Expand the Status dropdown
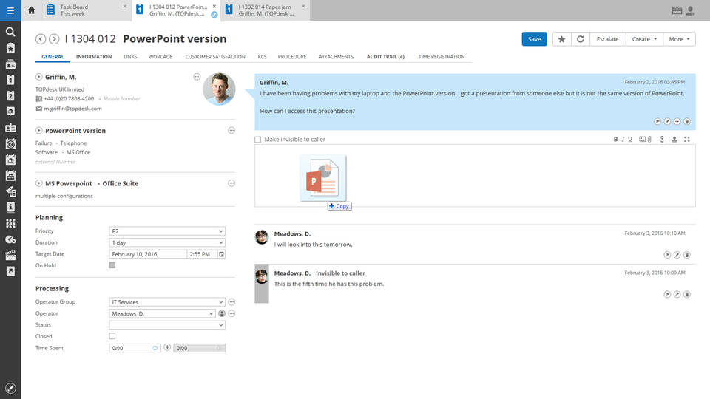Screen dimensions: 710x399 click(x=167, y=325)
